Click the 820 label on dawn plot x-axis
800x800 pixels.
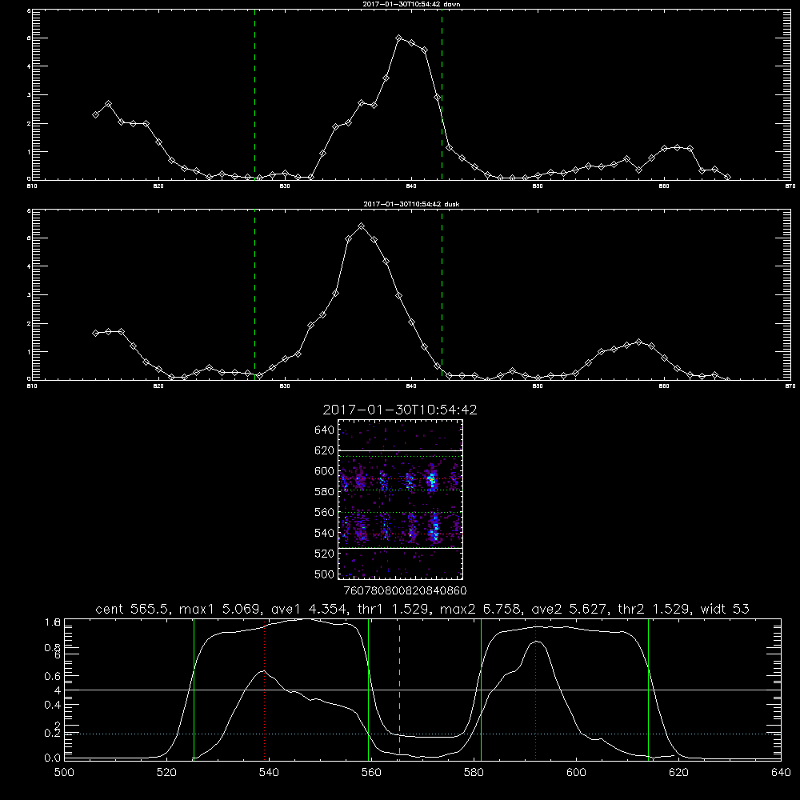[x=158, y=186]
